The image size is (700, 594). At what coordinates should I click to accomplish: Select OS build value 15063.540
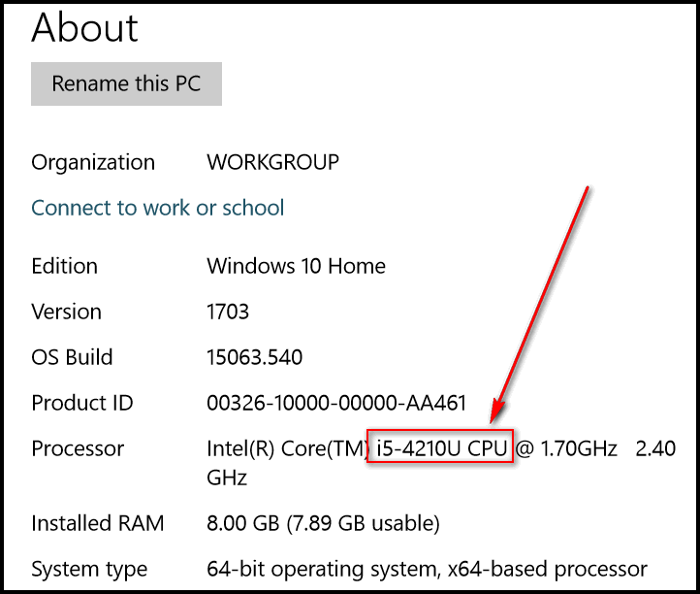(x=254, y=357)
